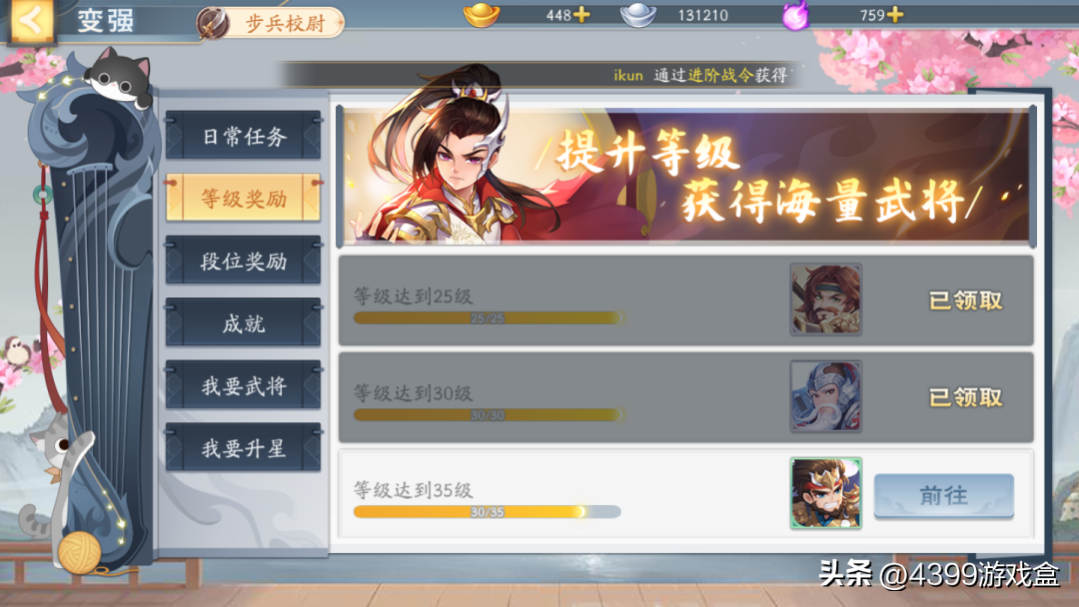The height and width of the screenshot is (607, 1079).
Task: Click the gold ingot currency icon
Action: 481,14
